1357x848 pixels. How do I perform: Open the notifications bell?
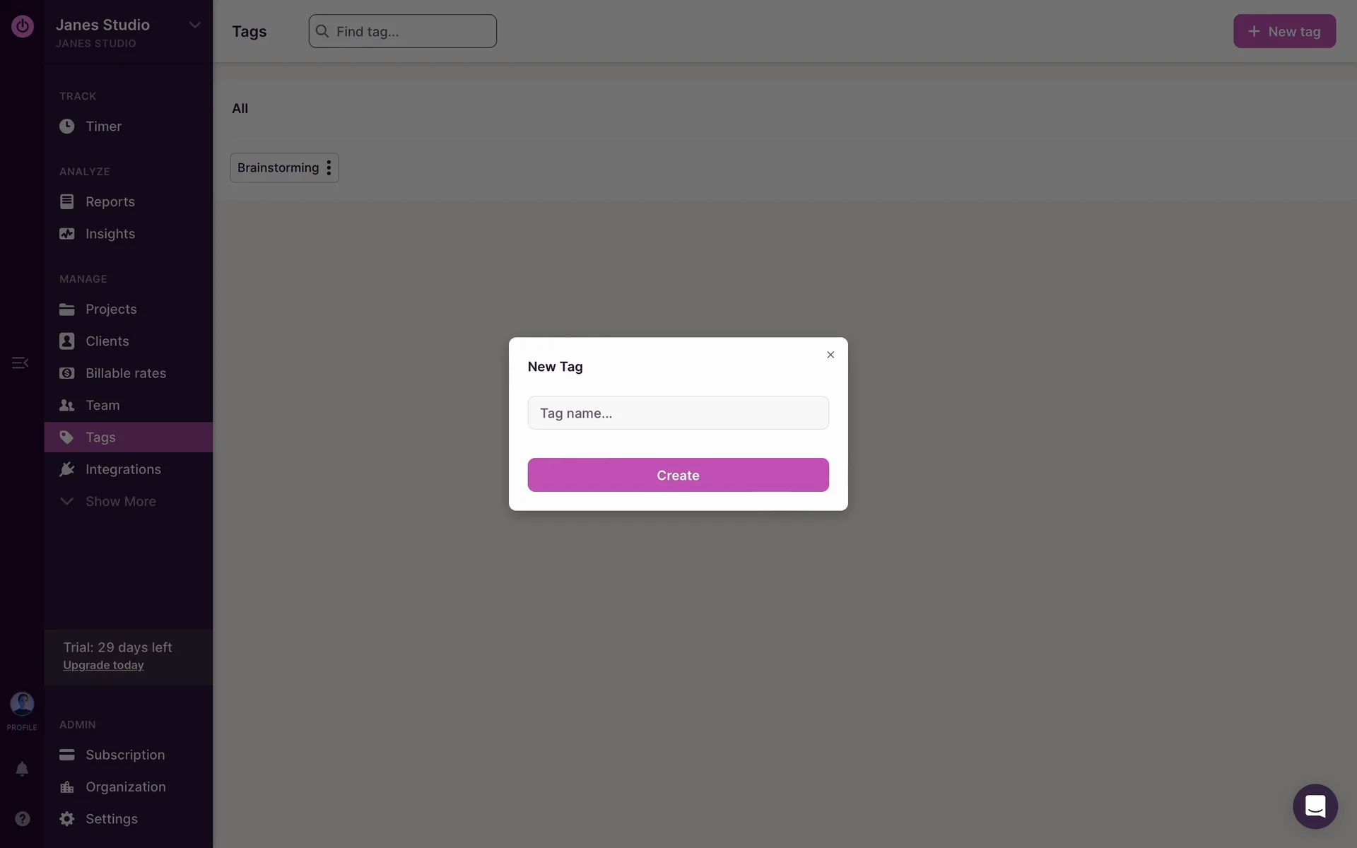(22, 769)
